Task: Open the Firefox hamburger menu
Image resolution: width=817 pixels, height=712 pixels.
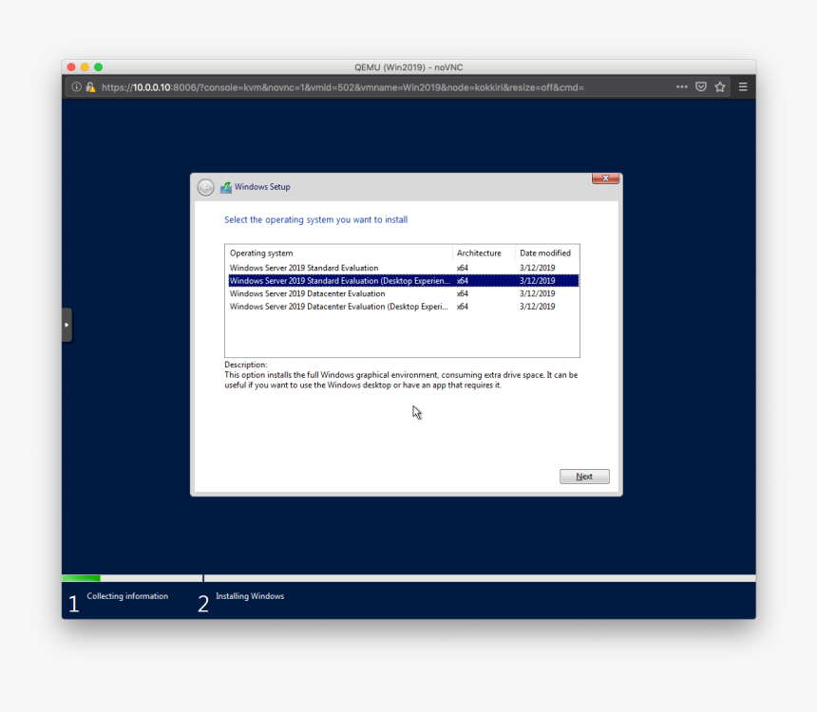Action: [743, 87]
